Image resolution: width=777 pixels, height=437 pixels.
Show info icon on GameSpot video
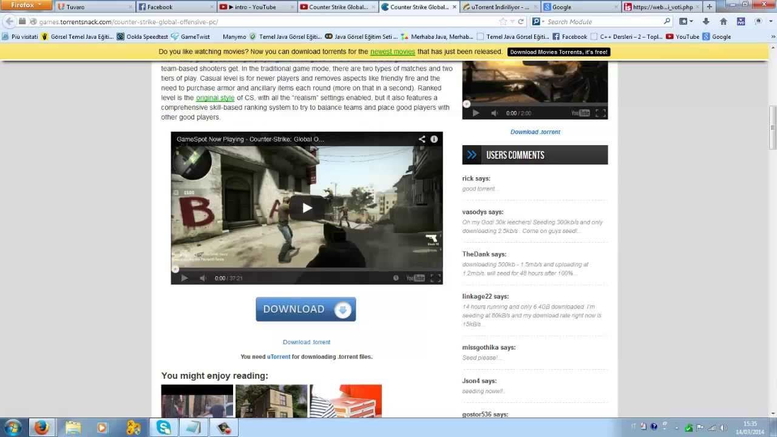click(434, 139)
